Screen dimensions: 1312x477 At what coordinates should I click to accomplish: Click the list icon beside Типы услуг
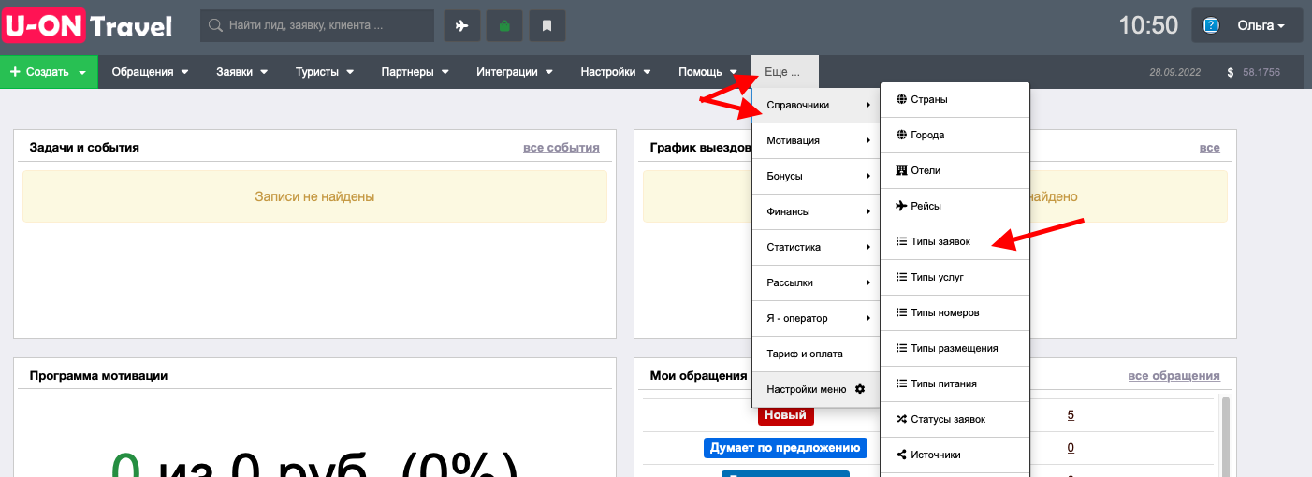tap(901, 277)
